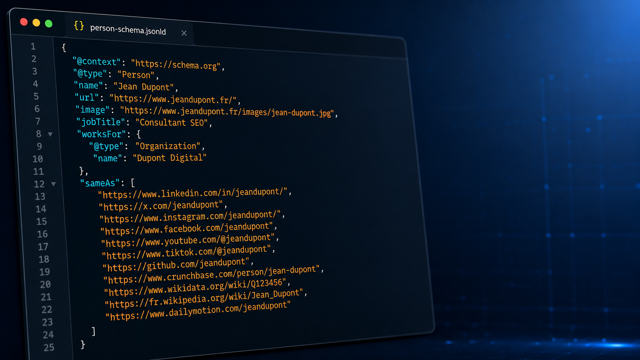
Task: Click the curly braces file icon
Action: (79, 26)
